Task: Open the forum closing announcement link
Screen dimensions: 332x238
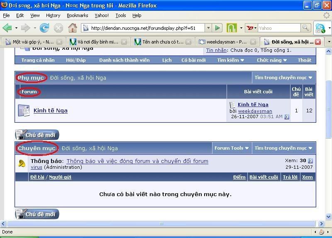Action: tap(137, 161)
